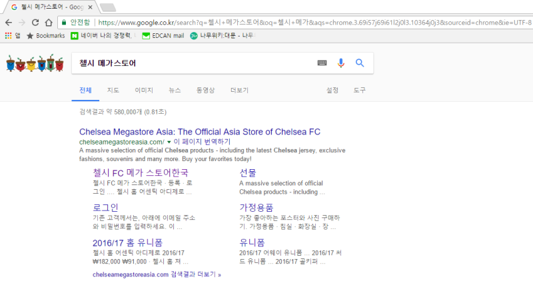Open the 설정 menu

pyautogui.click(x=332, y=90)
